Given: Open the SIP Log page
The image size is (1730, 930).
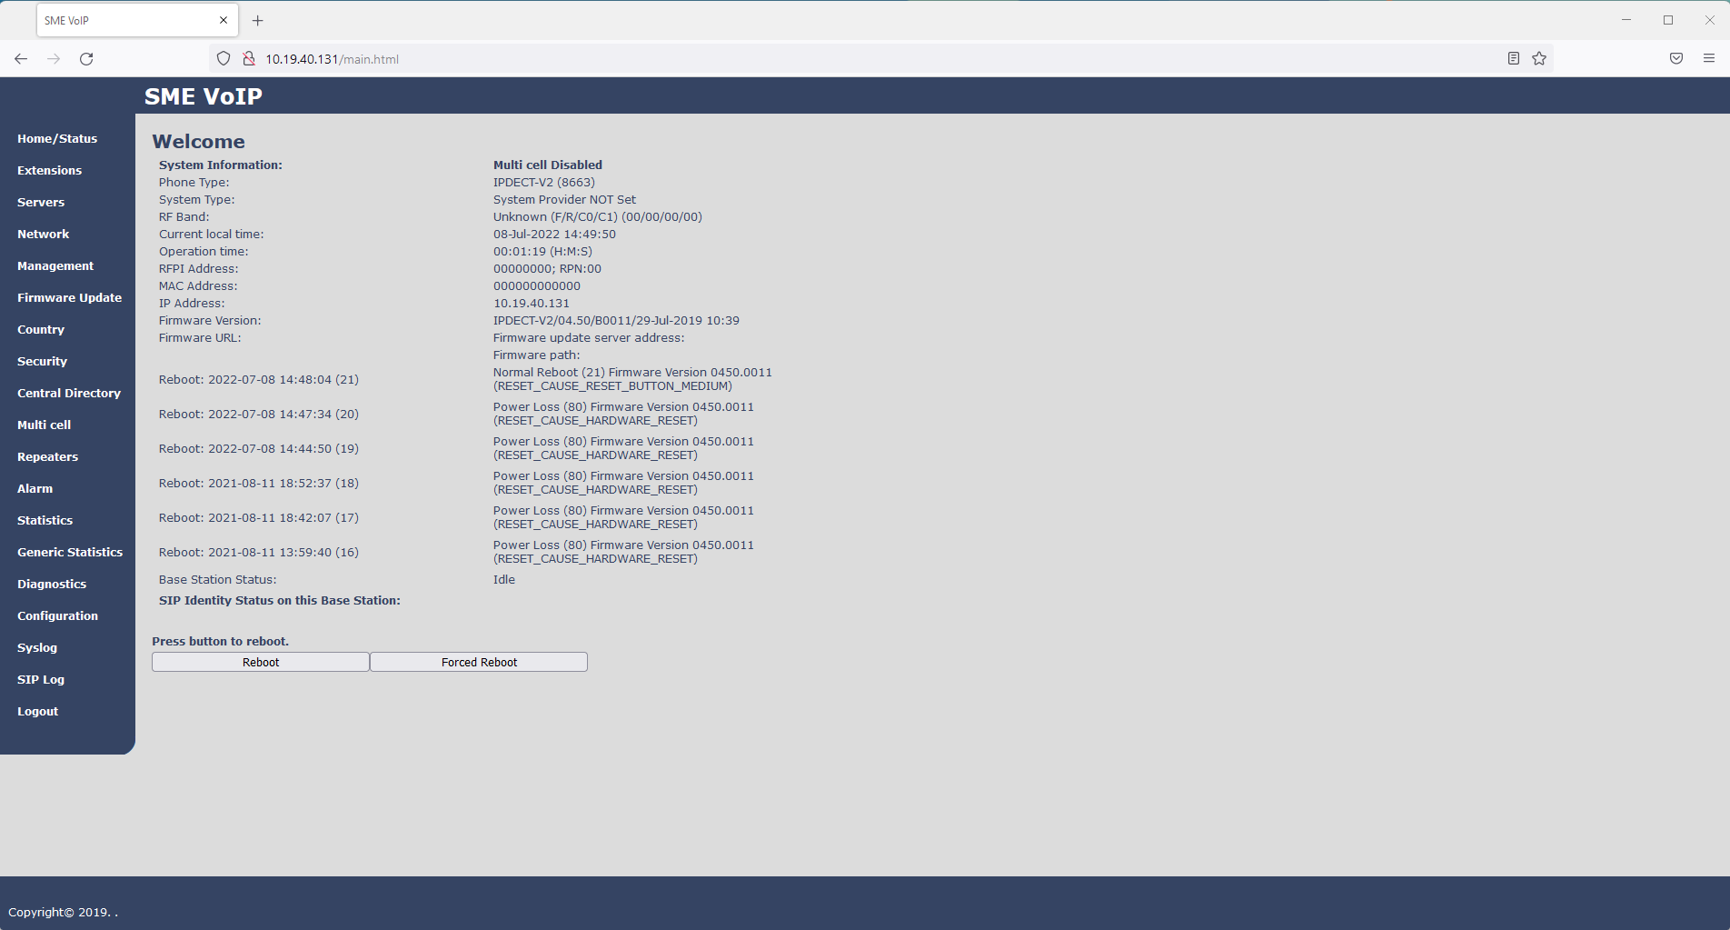Looking at the screenshot, I should (41, 680).
